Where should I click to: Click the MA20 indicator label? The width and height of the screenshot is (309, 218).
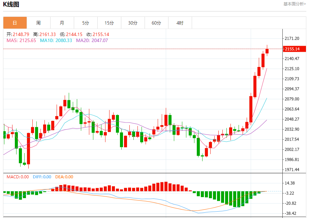[92, 40]
